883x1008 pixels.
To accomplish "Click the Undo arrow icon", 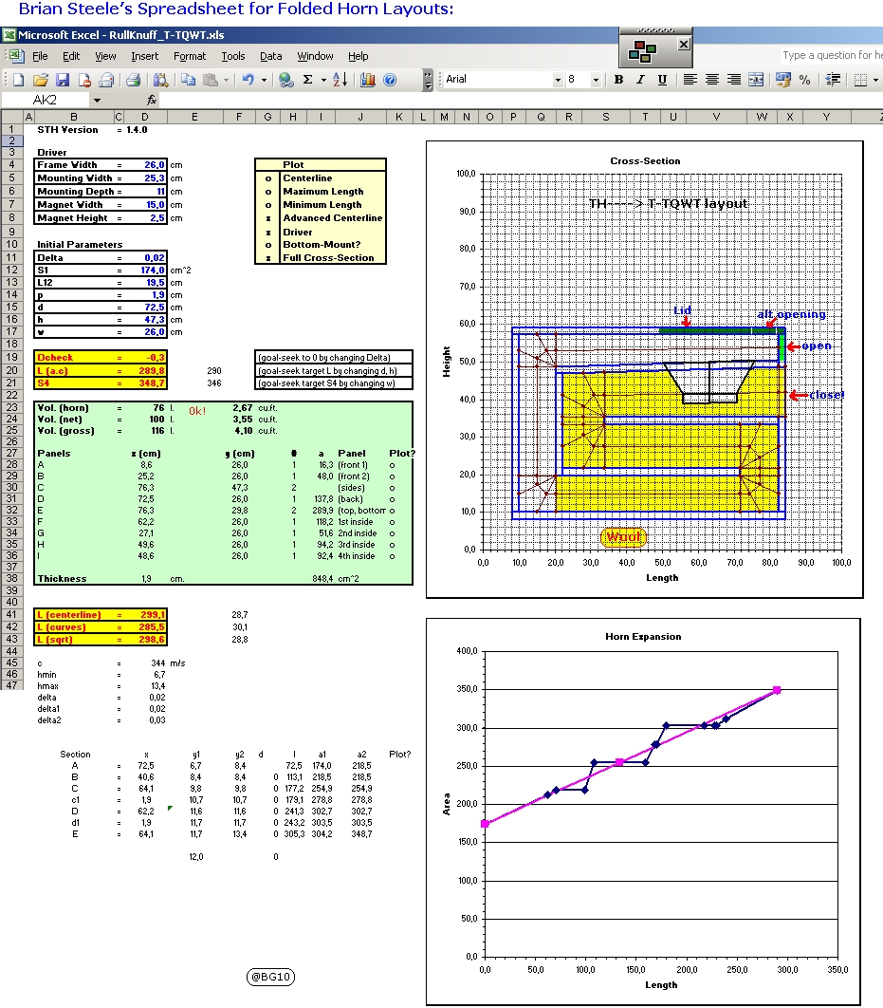I will (x=248, y=80).
